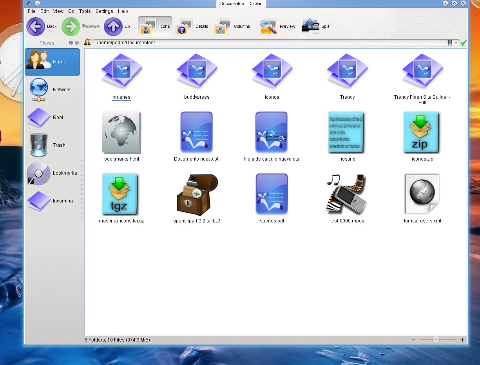Select the brushes folder

(x=121, y=70)
